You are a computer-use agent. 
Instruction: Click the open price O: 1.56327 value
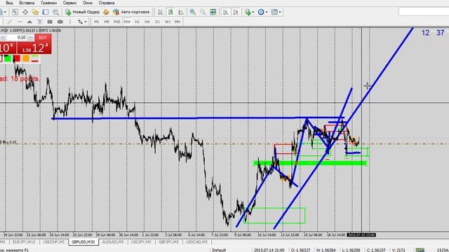(301, 250)
